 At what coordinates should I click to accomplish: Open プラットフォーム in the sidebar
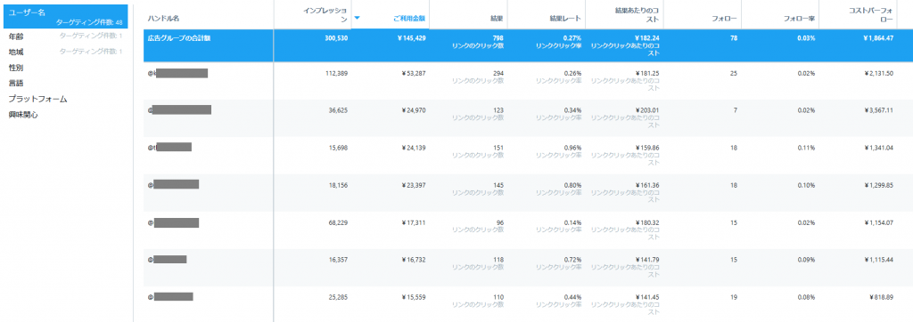(x=37, y=100)
